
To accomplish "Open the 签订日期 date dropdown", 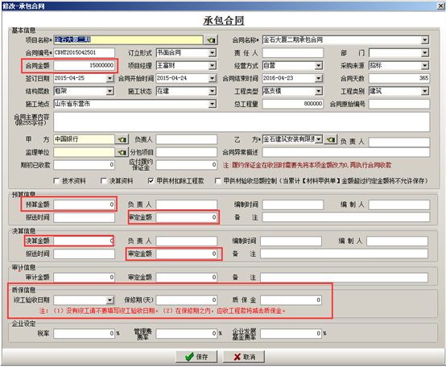I will pyautogui.click(x=109, y=78).
